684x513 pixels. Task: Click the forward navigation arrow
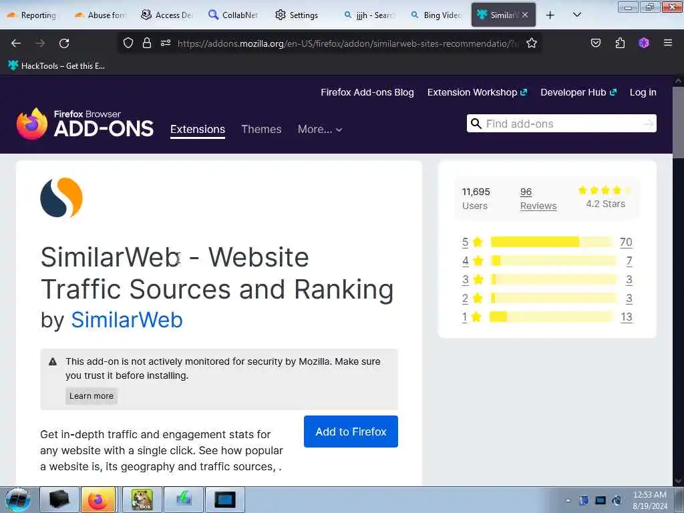(40, 43)
